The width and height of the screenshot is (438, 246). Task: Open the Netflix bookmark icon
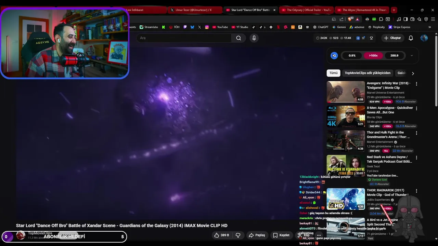(x=278, y=27)
